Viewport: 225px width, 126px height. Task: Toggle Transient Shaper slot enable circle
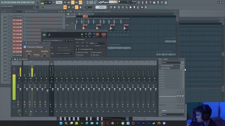click(x=181, y=68)
